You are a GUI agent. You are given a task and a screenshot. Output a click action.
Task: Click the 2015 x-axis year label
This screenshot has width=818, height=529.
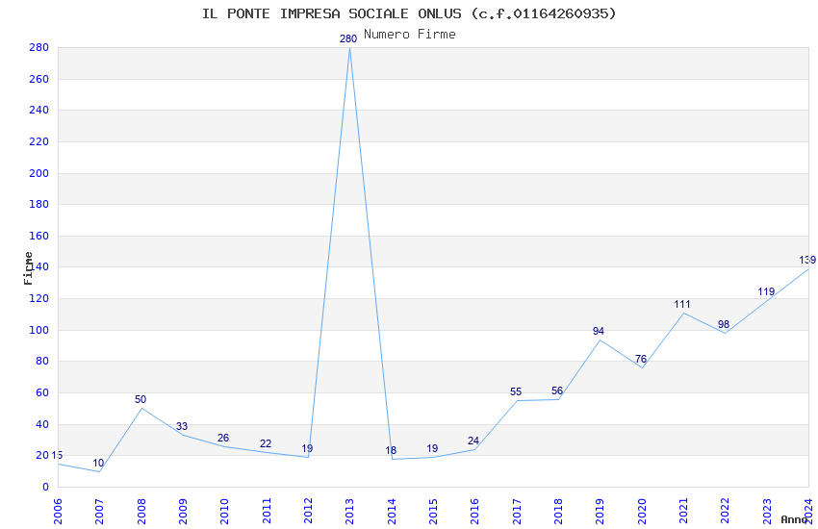click(x=433, y=512)
